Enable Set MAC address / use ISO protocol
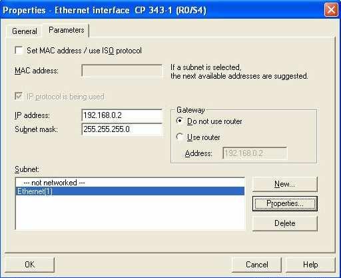This screenshot has width=341, height=278. [x=19, y=50]
